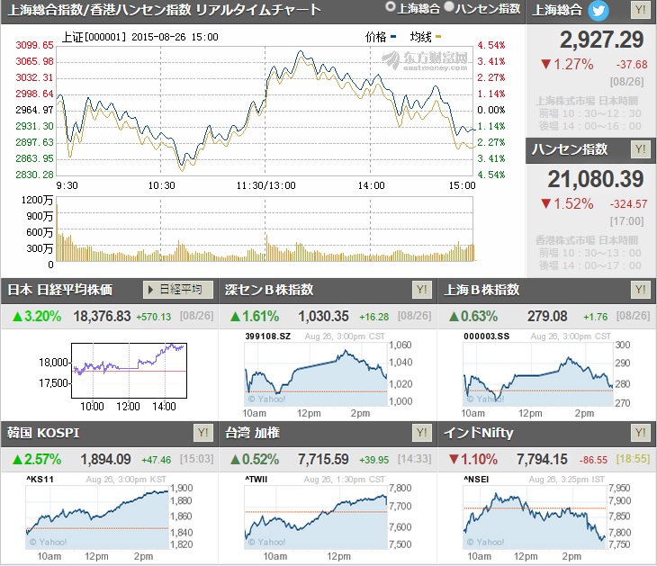Open Y! icon in インドNifty header
The height and width of the screenshot is (566, 657).
click(640, 433)
